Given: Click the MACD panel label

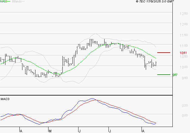Looking at the screenshot, I should coord(5,99).
